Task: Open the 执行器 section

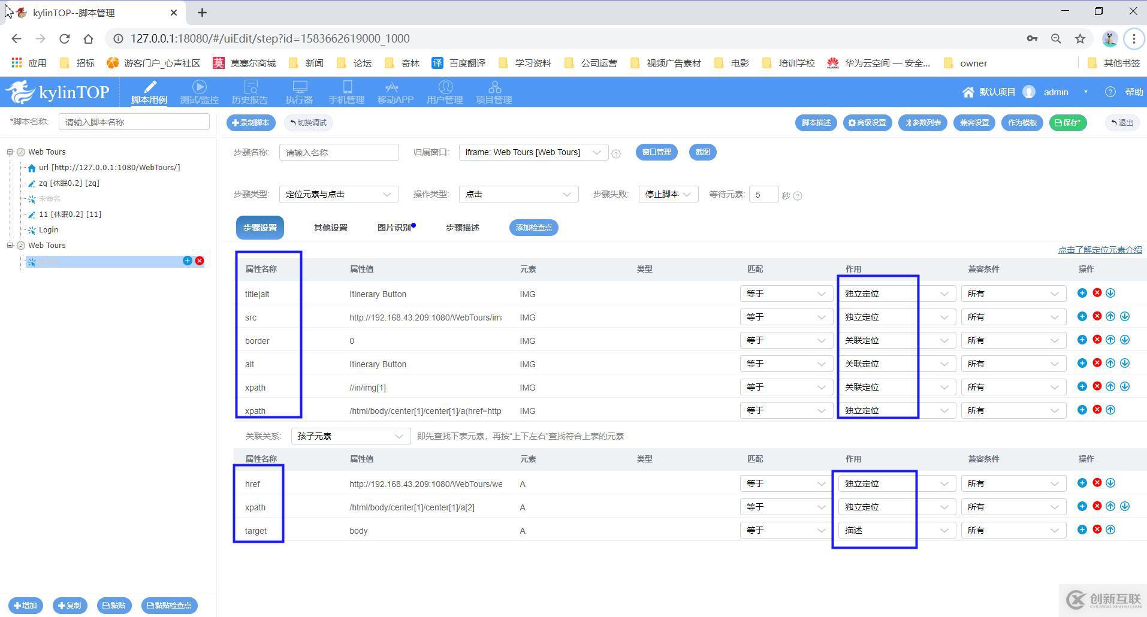Action: tap(299, 92)
